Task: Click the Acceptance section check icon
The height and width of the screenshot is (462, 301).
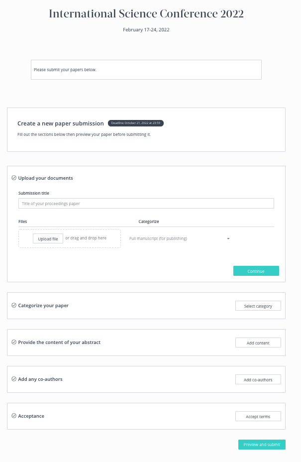Action: coord(14,416)
